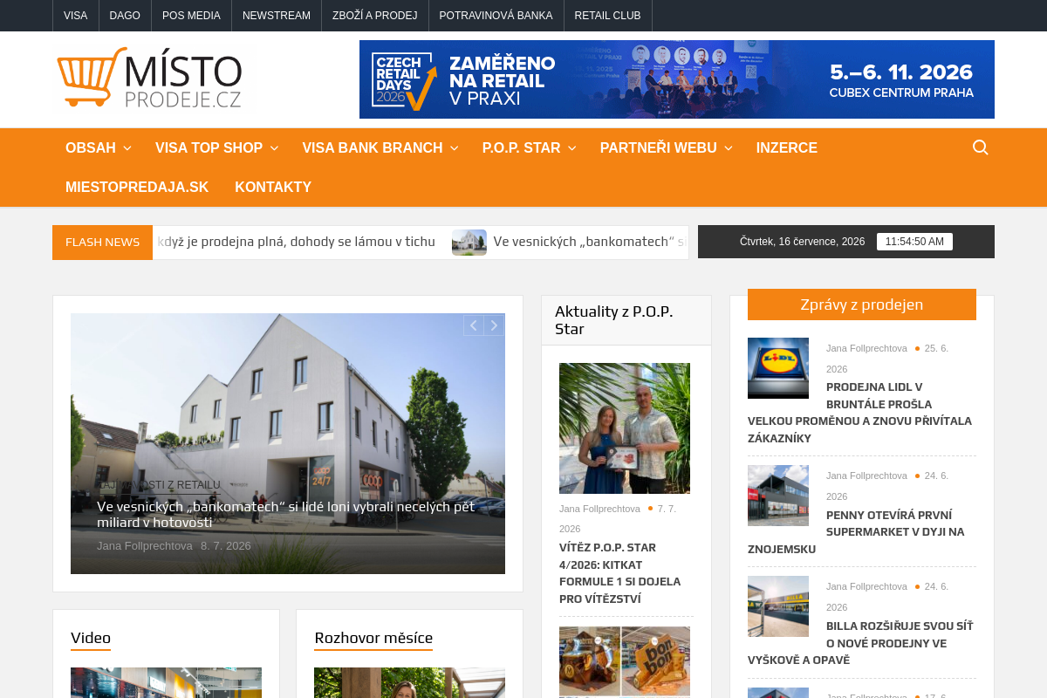The width and height of the screenshot is (1047, 698).
Task: Open the KONTAKTY menu item
Action: pyautogui.click(x=273, y=188)
